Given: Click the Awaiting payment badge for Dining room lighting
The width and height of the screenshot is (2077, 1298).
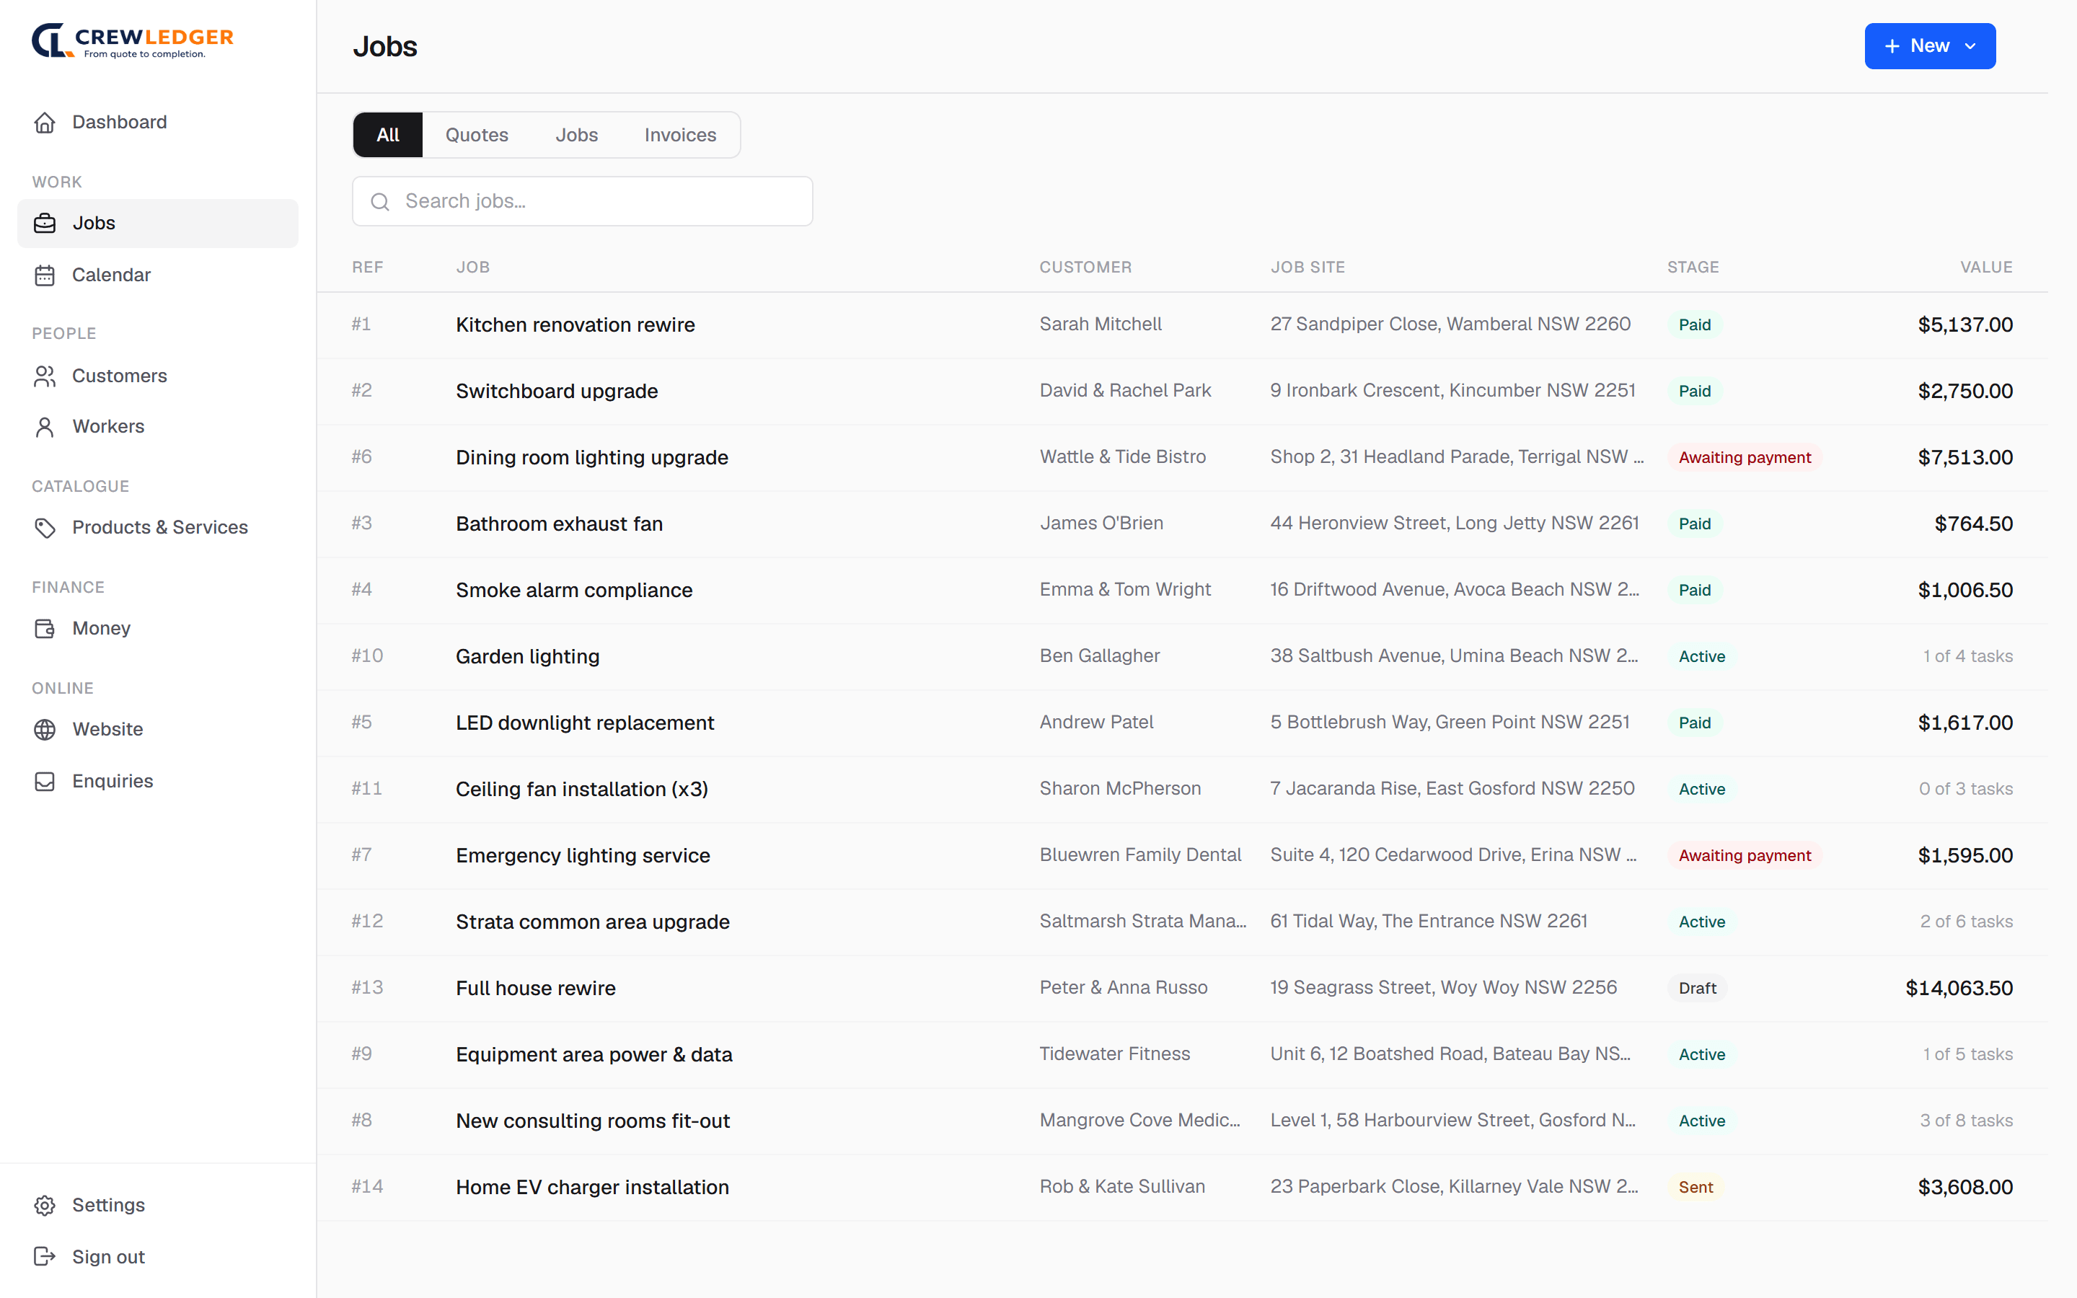Looking at the screenshot, I should pyautogui.click(x=1745, y=458).
